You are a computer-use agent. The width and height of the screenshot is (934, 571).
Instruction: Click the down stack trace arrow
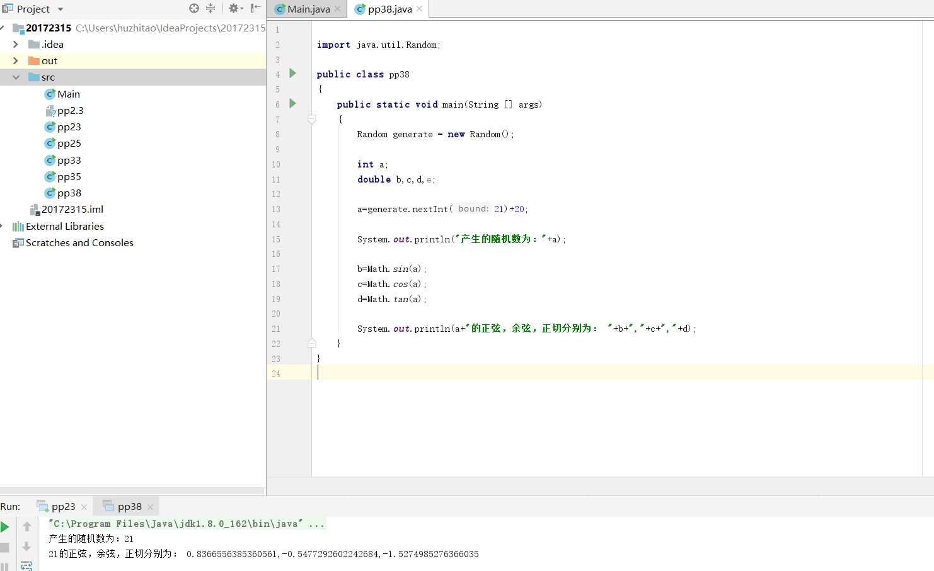(x=26, y=546)
